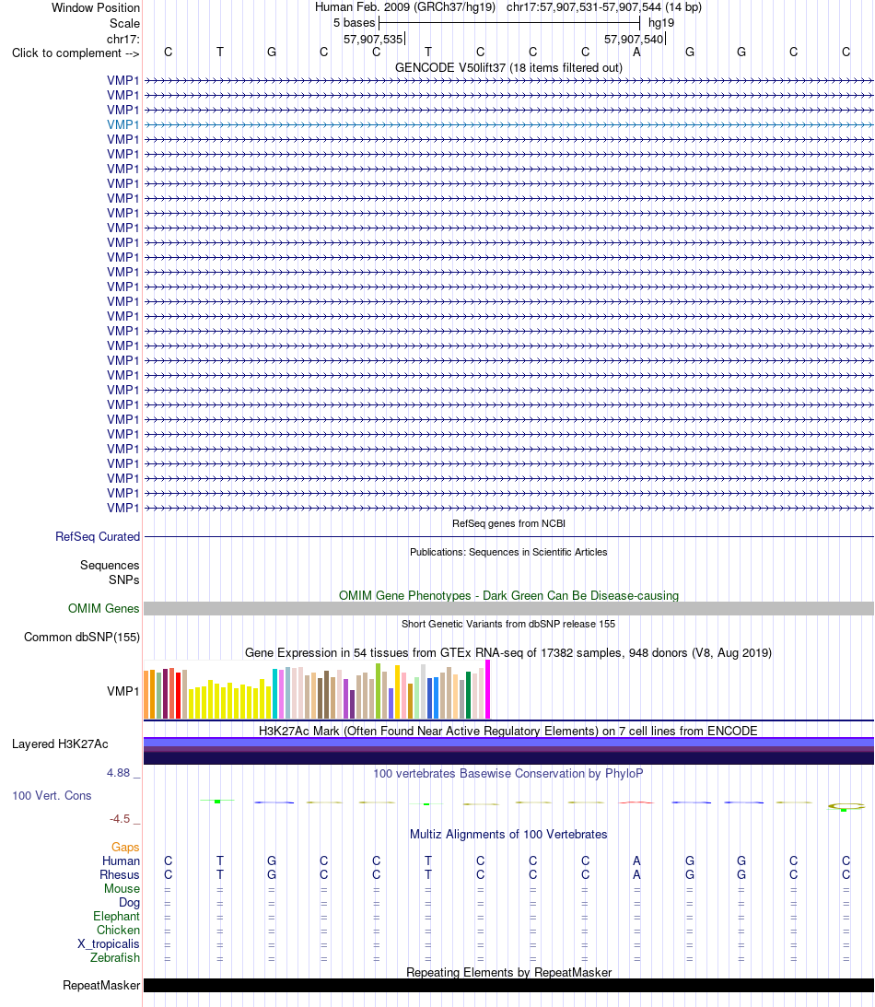Click the gray OMIM Genes bar
The width and height of the screenshot is (875, 1007).
[x=508, y=608]
